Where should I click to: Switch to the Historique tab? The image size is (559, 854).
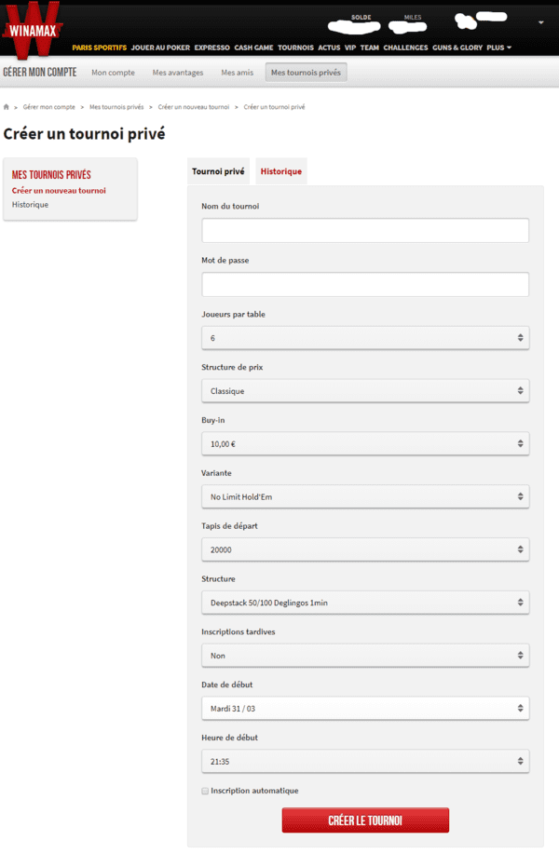[281, 171]
